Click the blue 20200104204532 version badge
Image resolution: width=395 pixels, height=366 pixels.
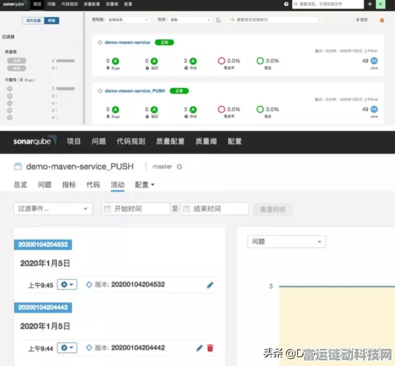[43, 244]
